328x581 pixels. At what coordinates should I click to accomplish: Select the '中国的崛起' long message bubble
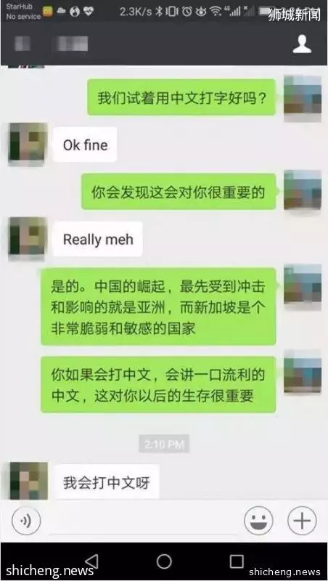coord(158,306)
